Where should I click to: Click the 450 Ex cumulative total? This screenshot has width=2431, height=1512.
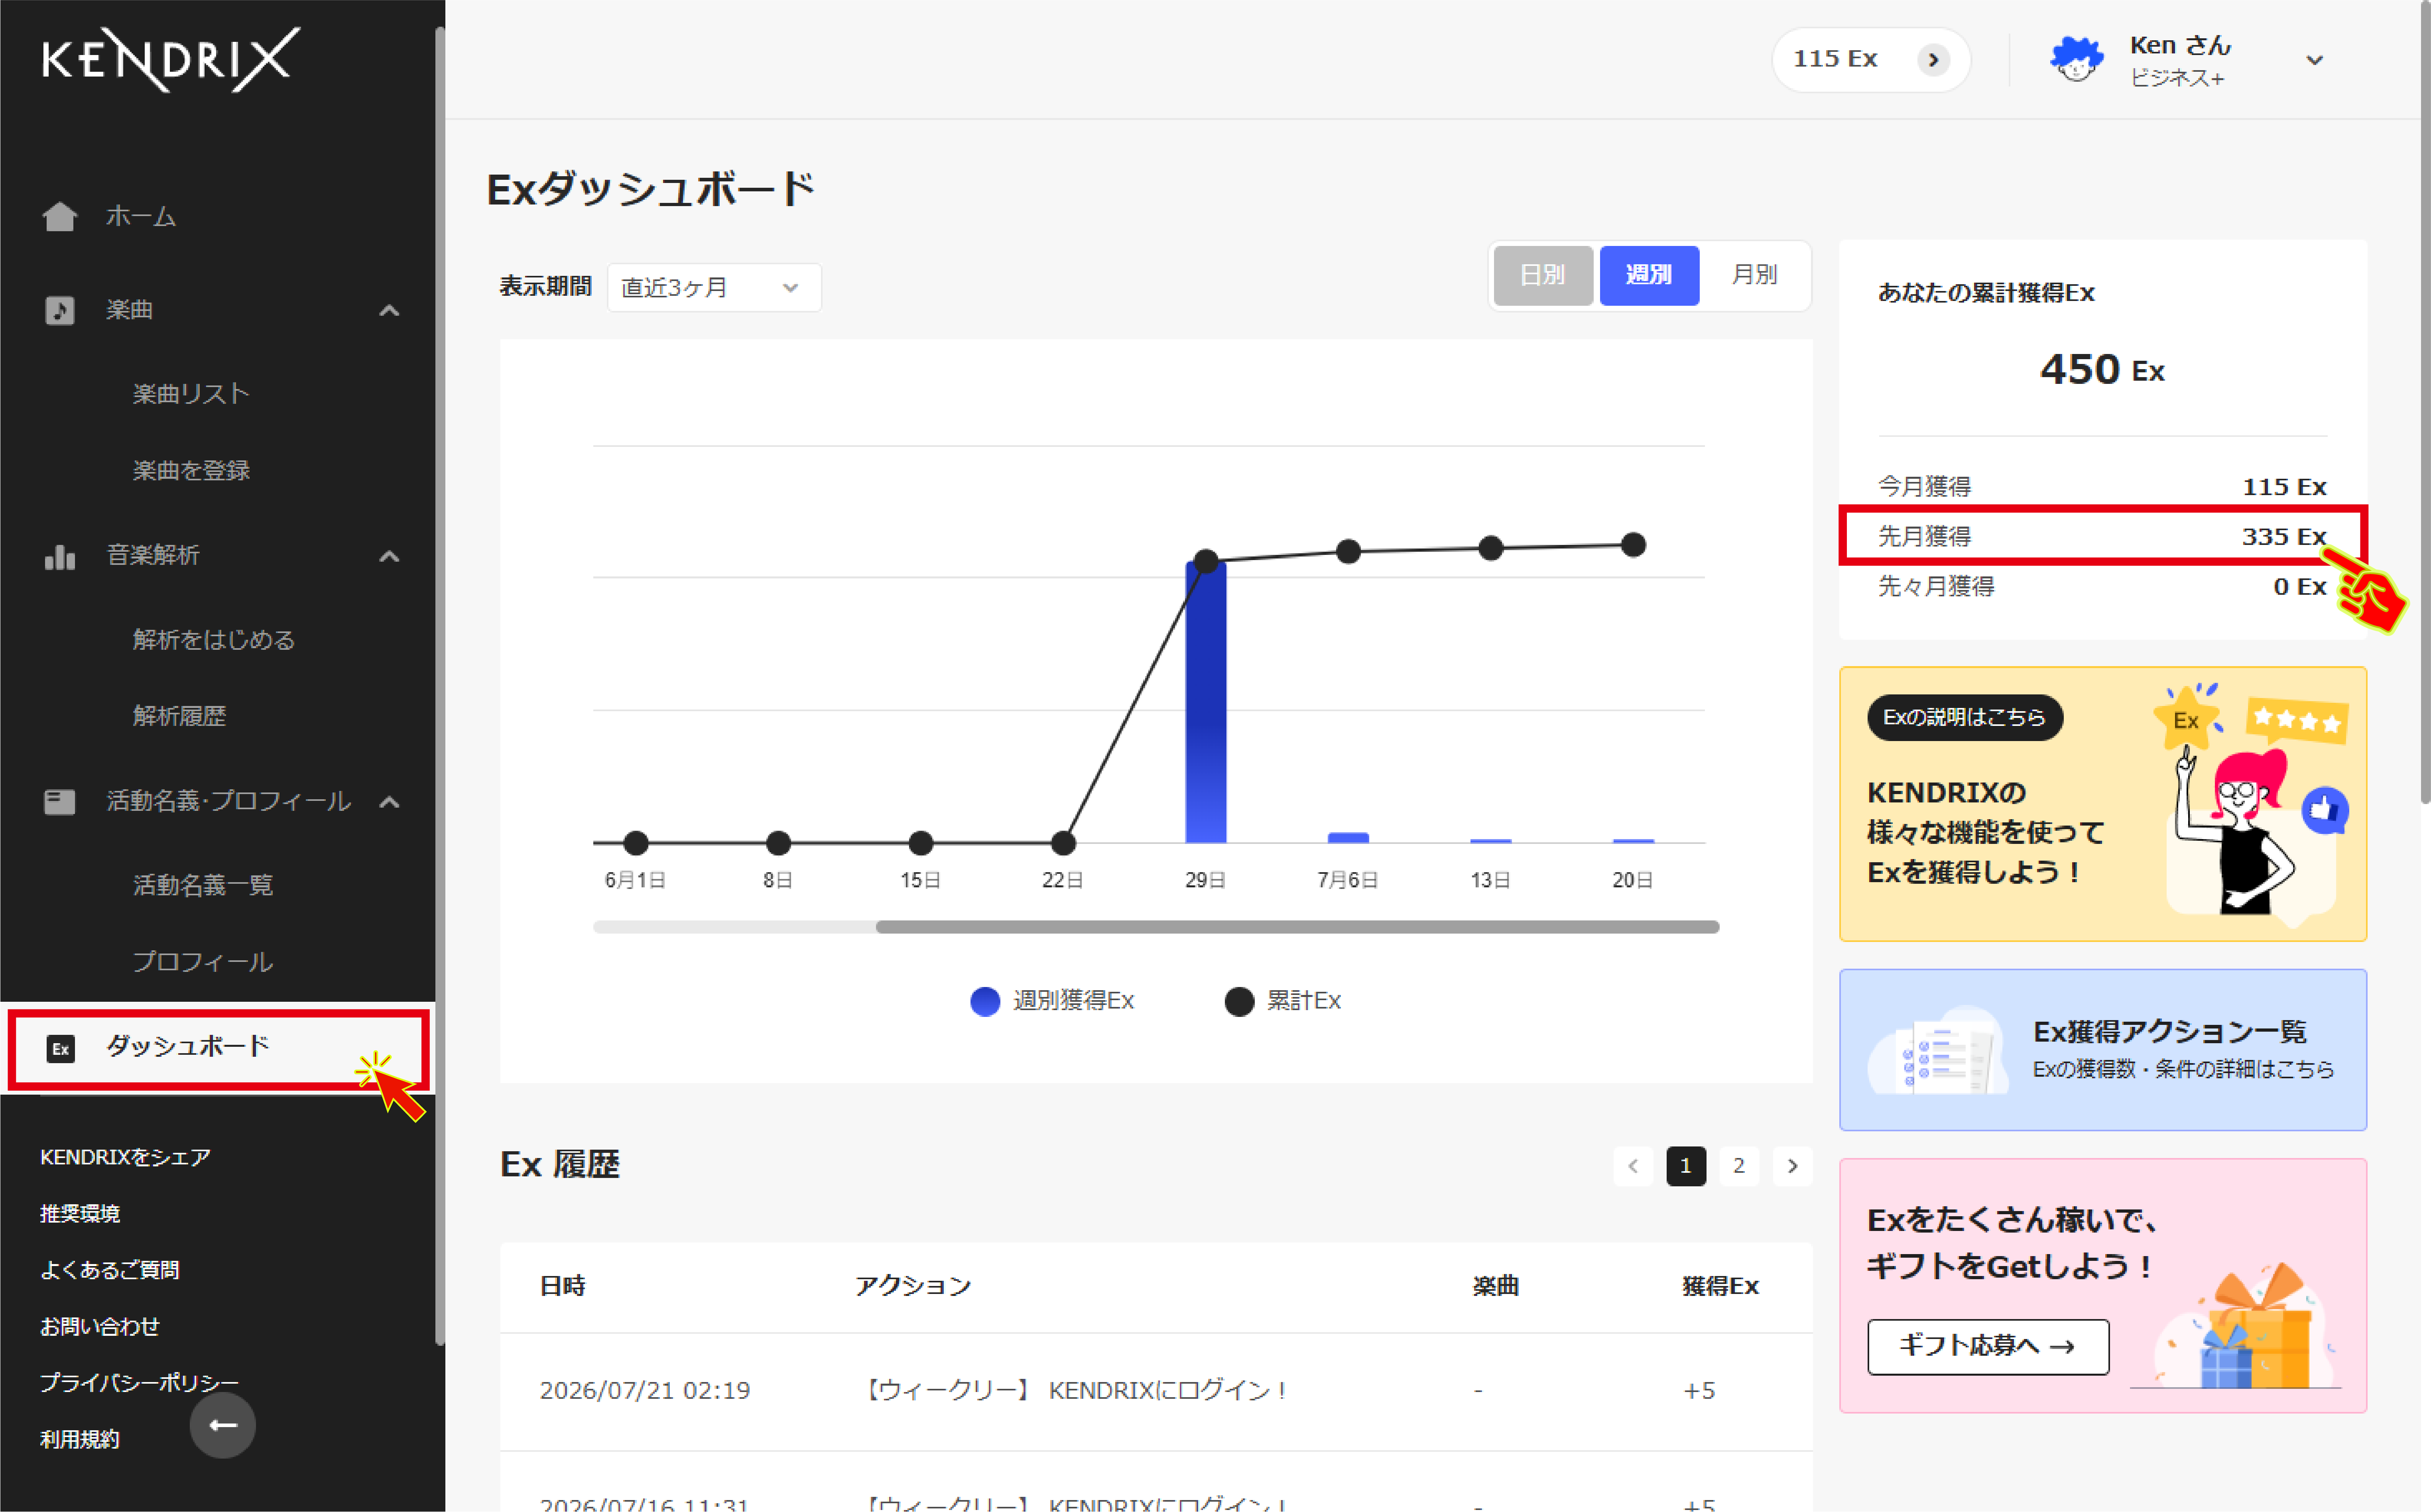pos(2102,370)
